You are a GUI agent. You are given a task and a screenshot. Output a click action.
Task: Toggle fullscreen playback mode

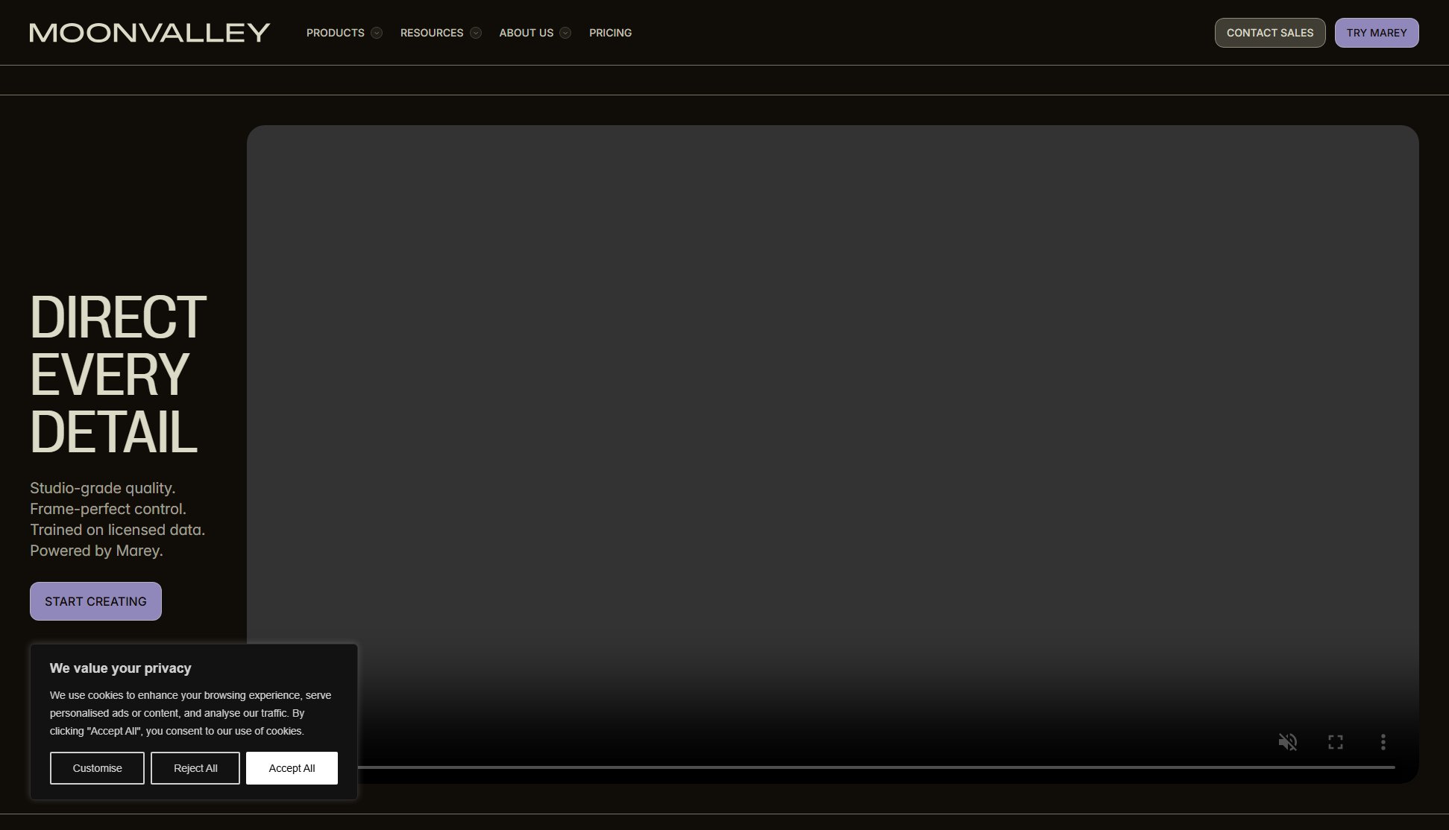click(x=1336, y=742)
